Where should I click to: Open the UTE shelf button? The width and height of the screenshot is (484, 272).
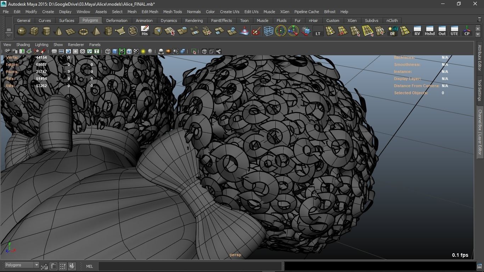pos(454,31)
